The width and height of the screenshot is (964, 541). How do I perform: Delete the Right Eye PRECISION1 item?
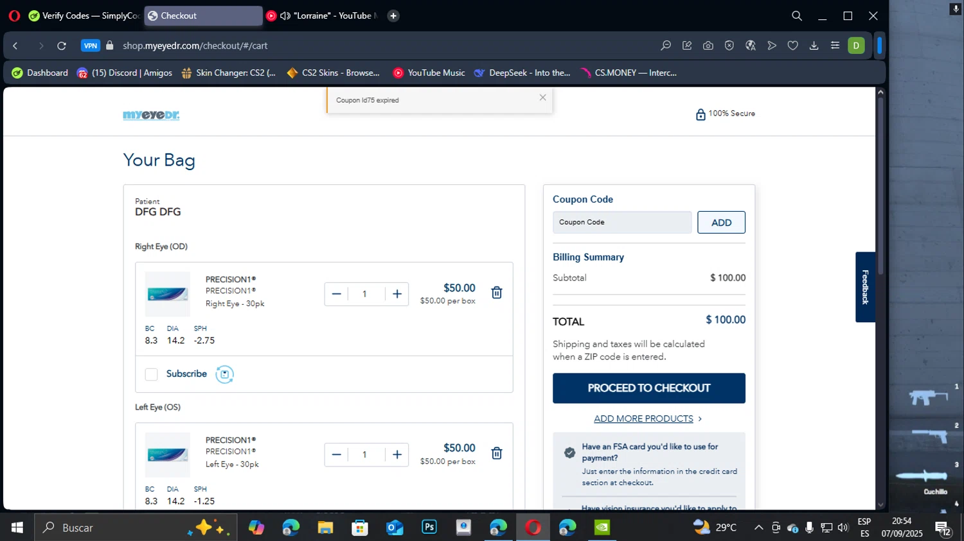497,293
